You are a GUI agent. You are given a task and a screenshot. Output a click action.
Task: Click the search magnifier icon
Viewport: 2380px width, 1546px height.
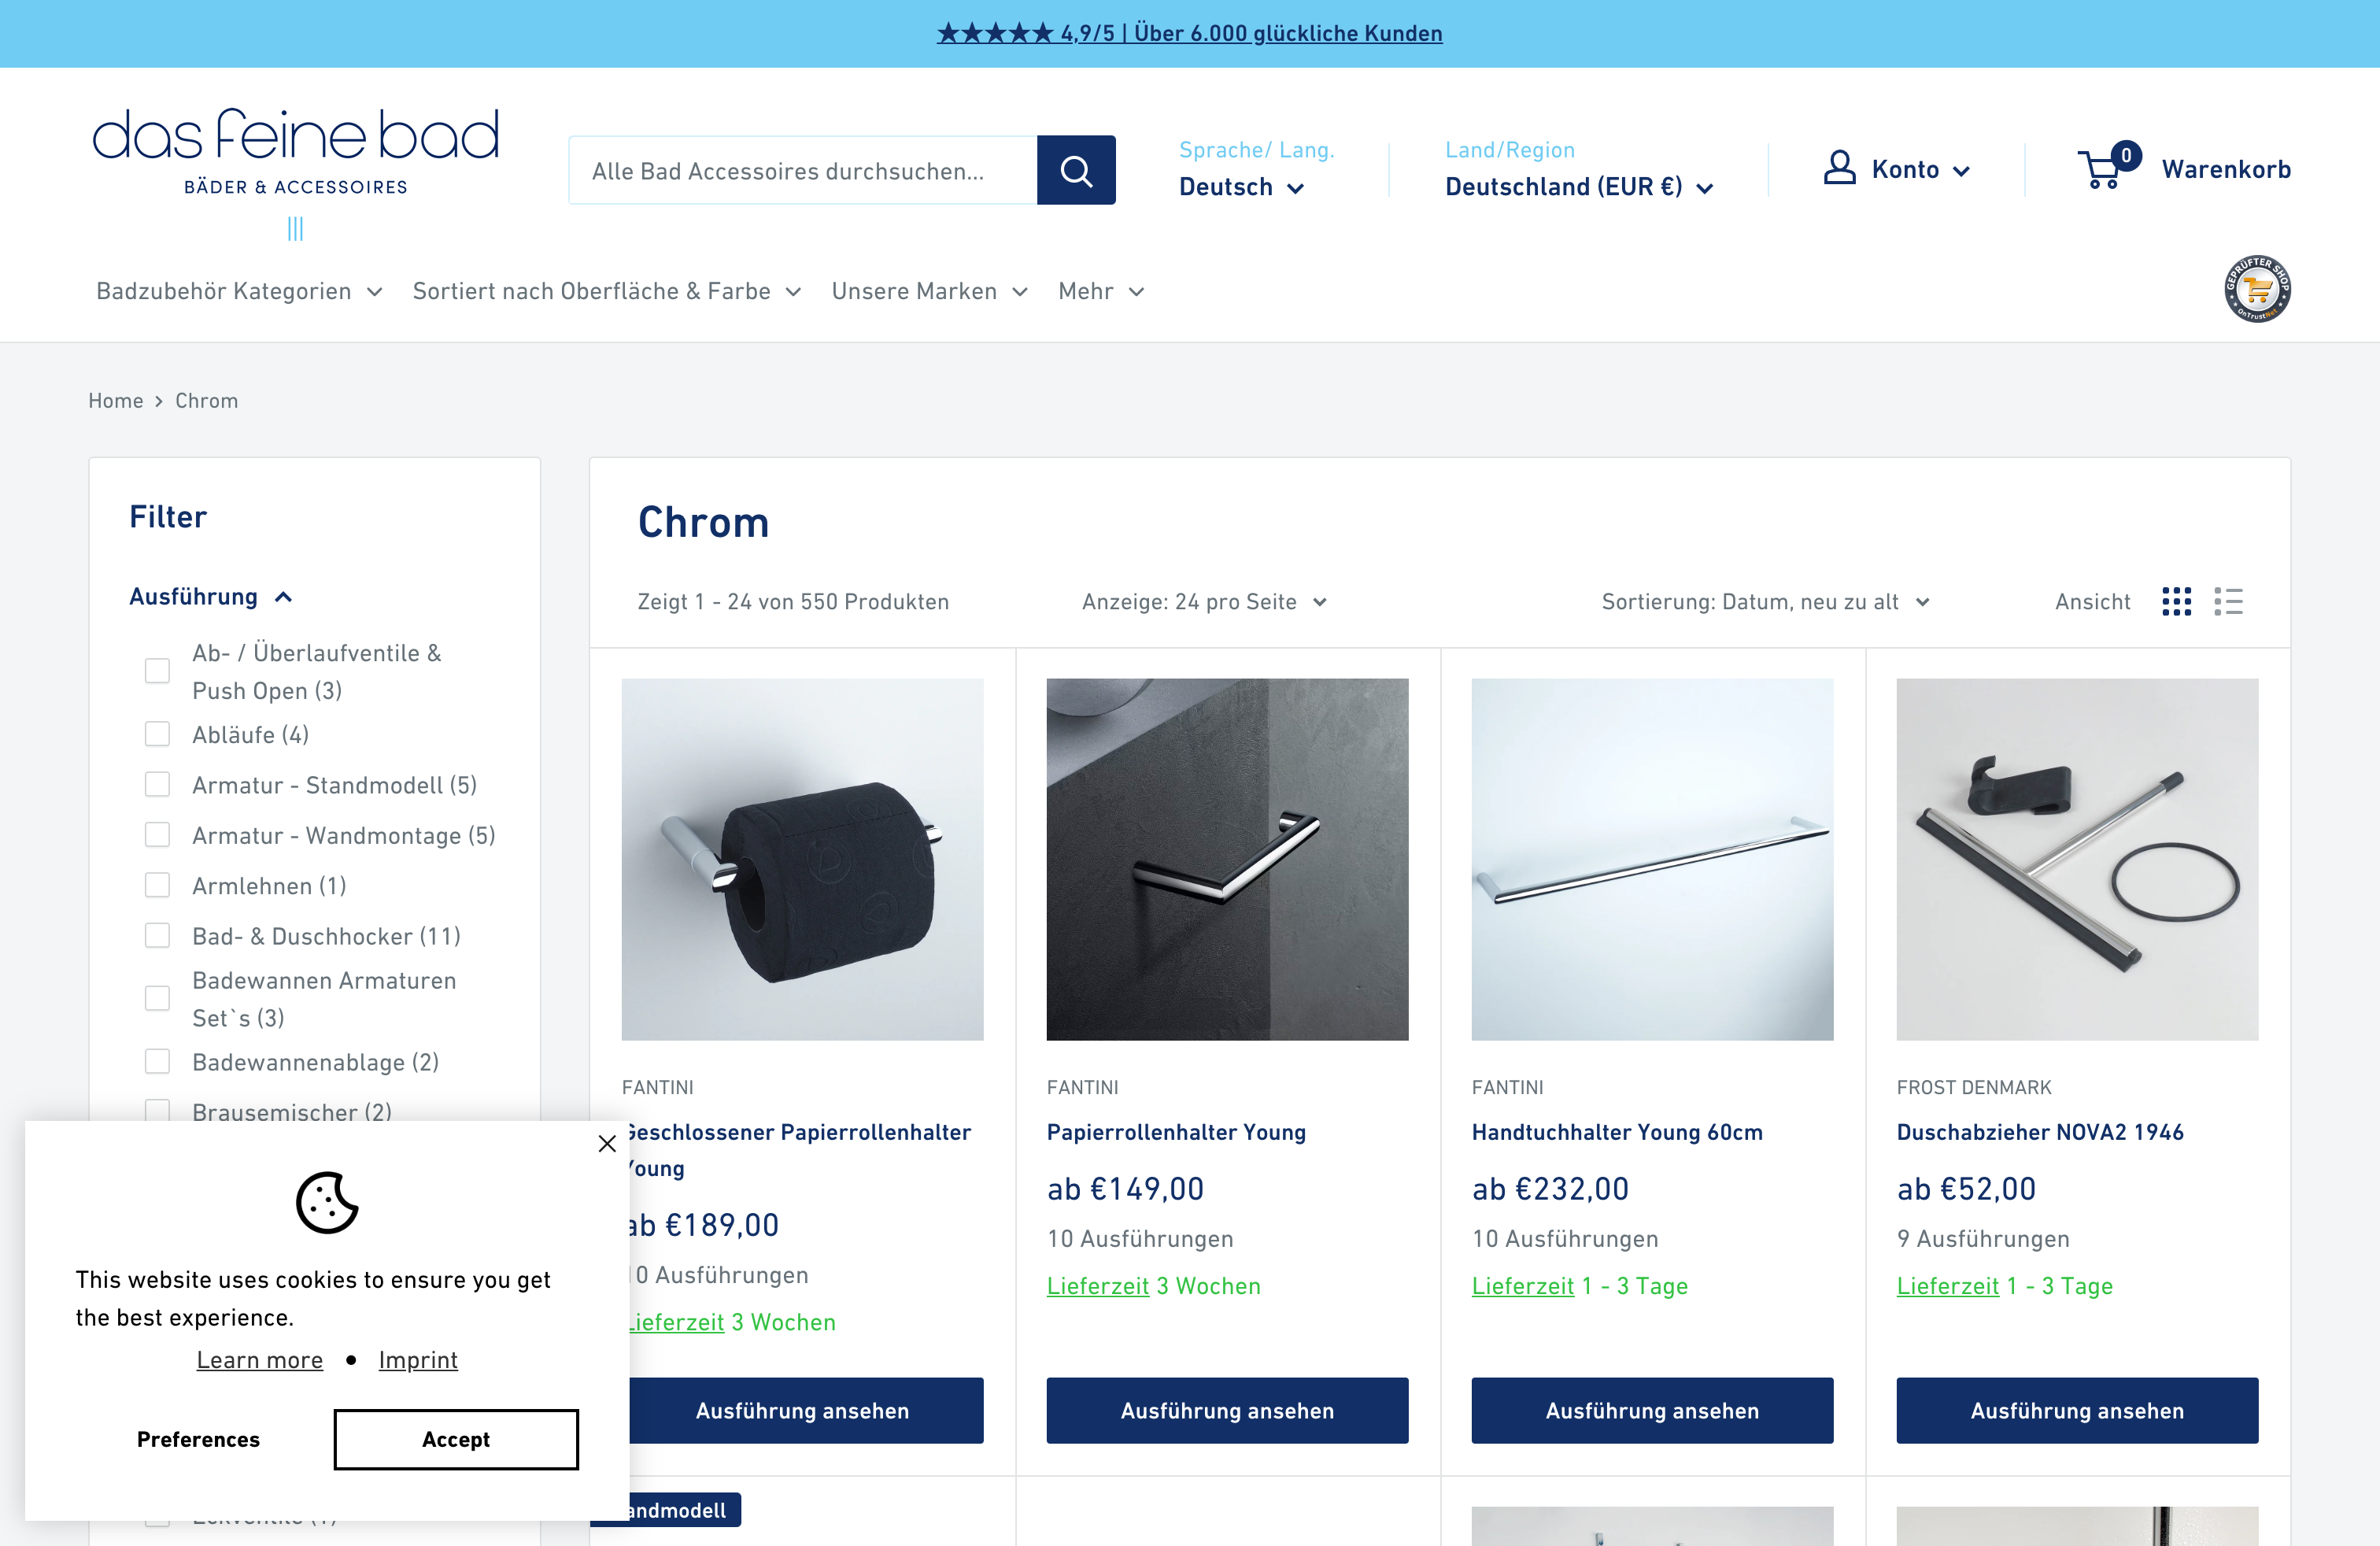pos(1076,170)
